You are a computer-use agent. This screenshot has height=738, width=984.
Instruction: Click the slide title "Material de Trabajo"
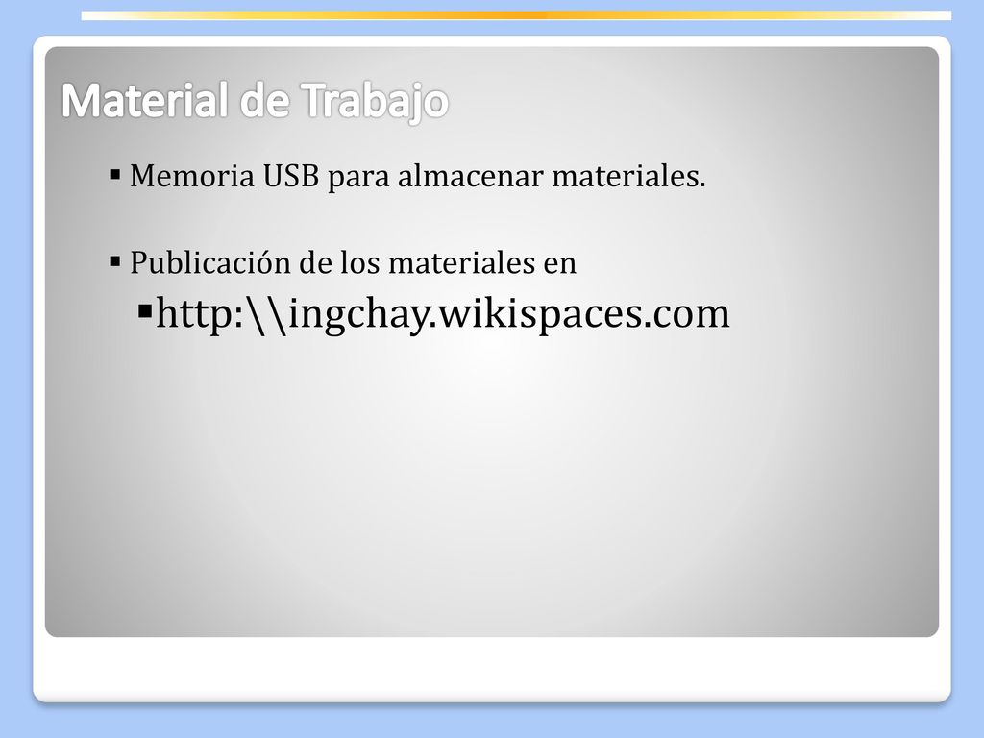click(255, 100)
